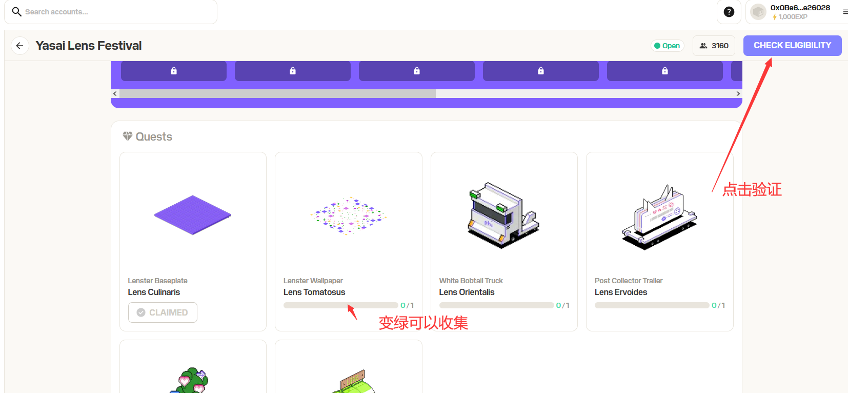Click the Quests diamond icon
The image size is (848, 393).
[x=128, y=136]
